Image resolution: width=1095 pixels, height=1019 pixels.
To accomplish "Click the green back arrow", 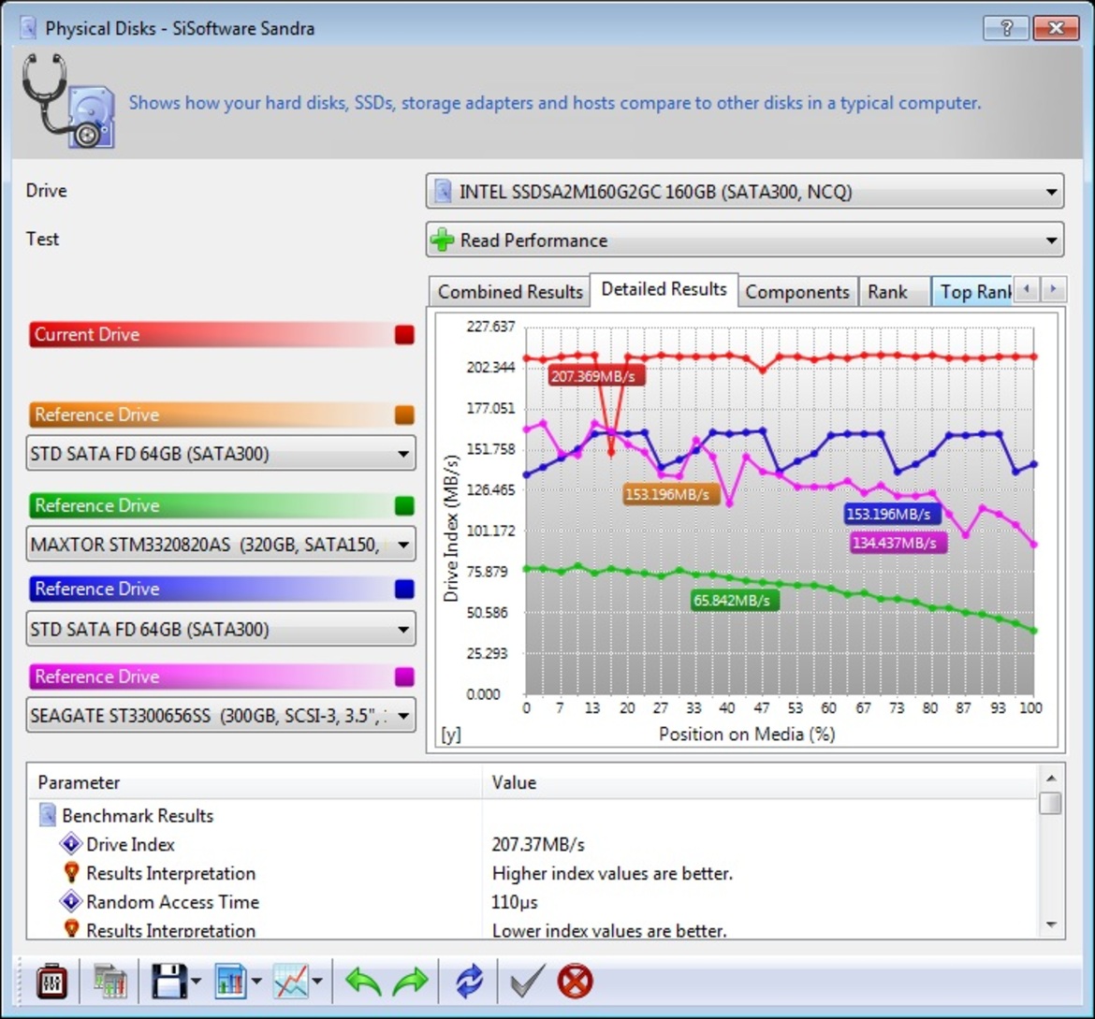I will [363, 982].
